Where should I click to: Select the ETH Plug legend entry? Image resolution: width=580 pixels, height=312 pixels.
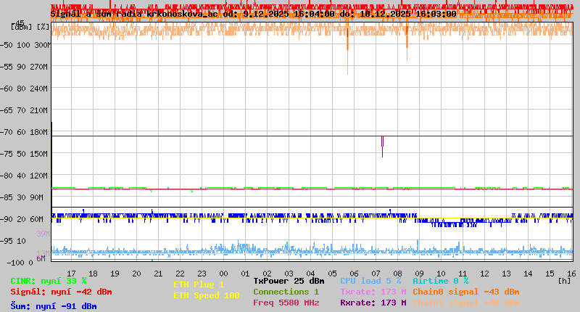(199, 284)
